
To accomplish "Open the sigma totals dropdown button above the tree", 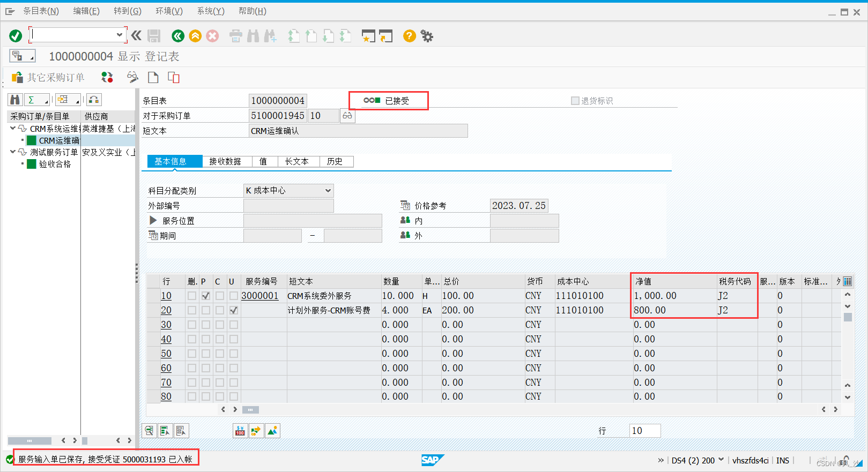I will 38,100.
